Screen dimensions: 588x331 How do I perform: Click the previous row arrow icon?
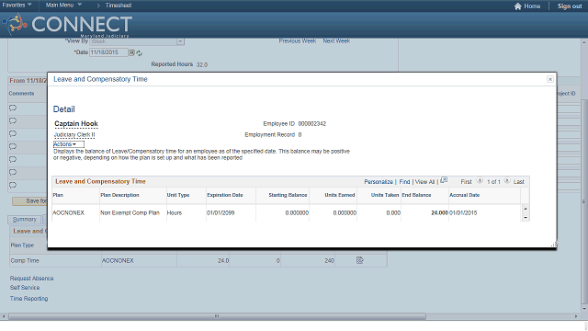point(480,180)
